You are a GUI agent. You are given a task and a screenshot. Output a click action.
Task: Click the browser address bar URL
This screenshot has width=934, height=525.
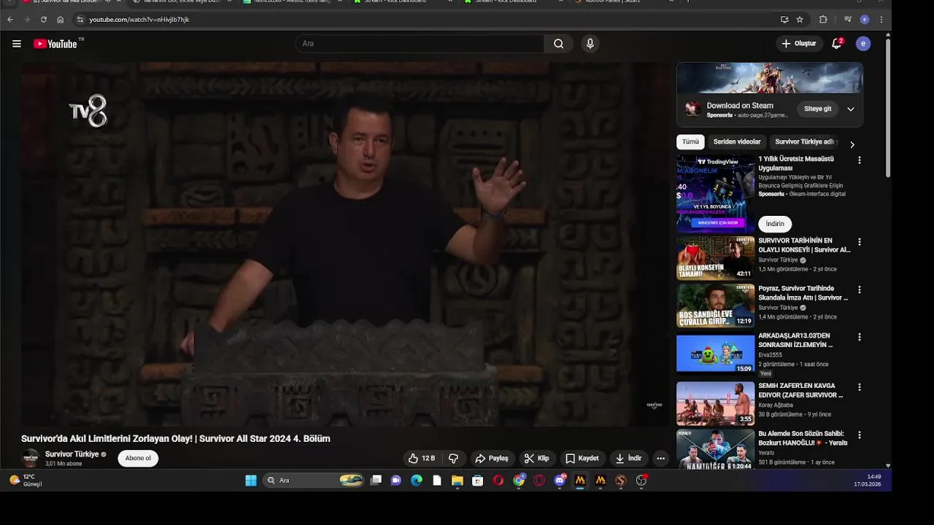pos(139,20)
